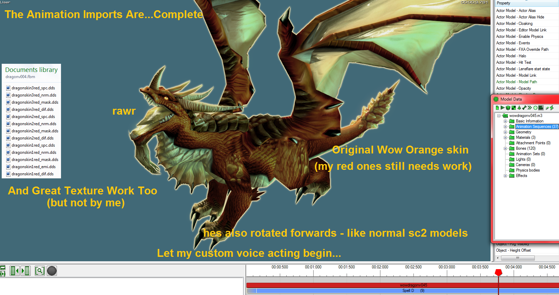Click the gray round record button

52,271
